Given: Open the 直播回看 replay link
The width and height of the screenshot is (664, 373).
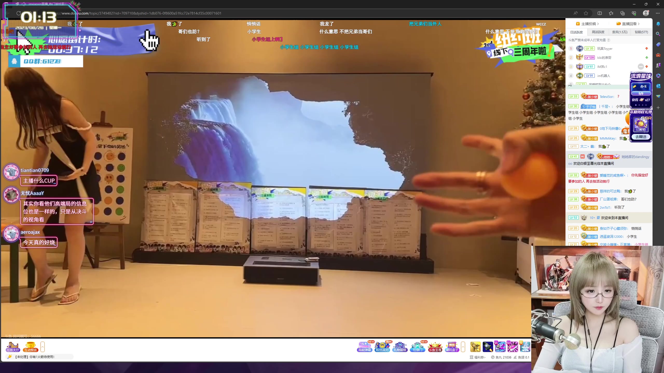Looking at the screenshot, I should pyautogui.click(x=629, y=24).
